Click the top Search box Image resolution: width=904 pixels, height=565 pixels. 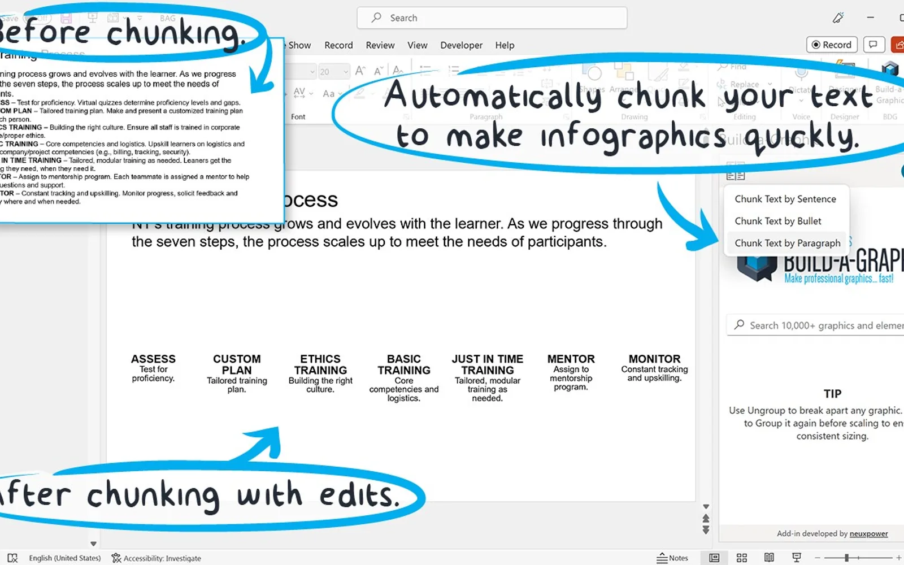(x=492, y=18)
